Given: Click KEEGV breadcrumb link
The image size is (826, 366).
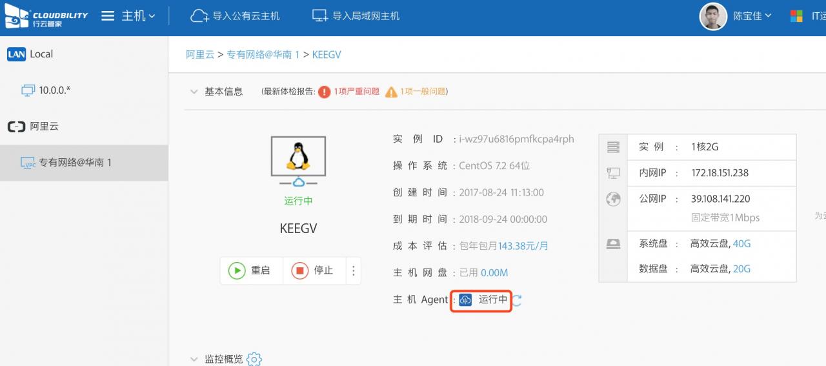Looking at the screenshot, I should pos(327,55).
